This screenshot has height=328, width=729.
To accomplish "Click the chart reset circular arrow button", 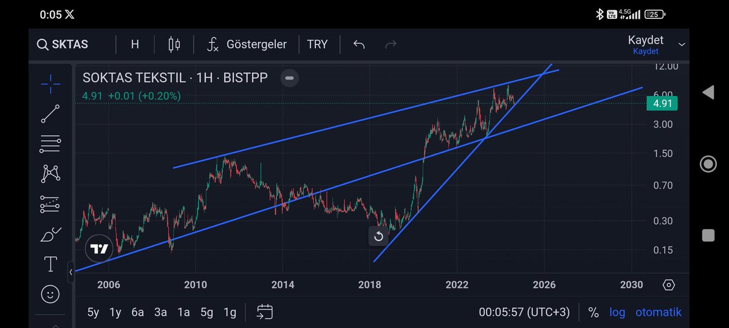I will 378,236.
